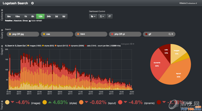202x111 pixels.
Task: Toggle the images series in the histogram legend
Action: (35, 46)
